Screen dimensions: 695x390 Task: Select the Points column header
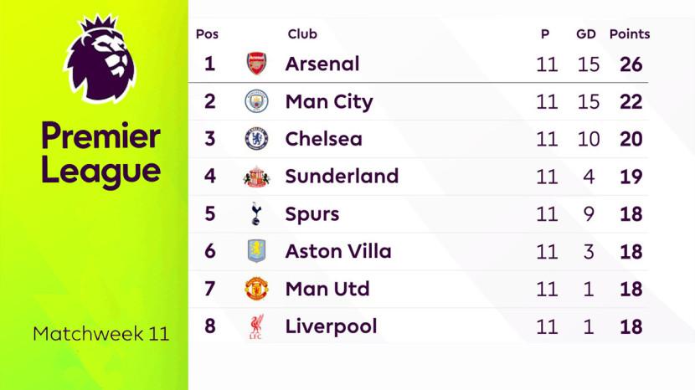(x=630, y=34)
